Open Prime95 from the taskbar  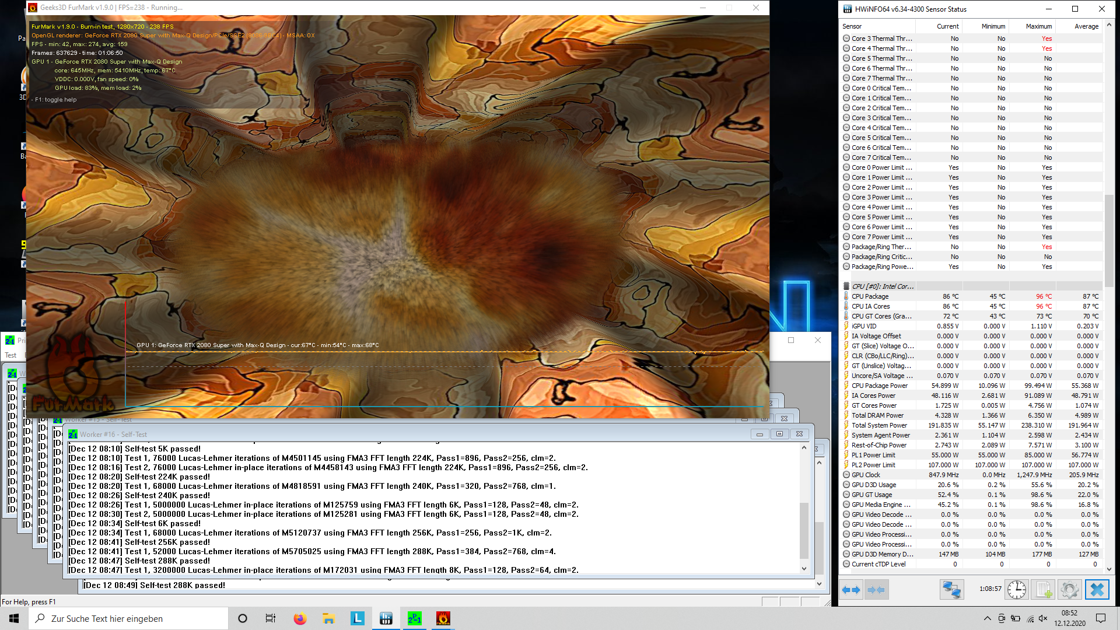pos(414,618)
